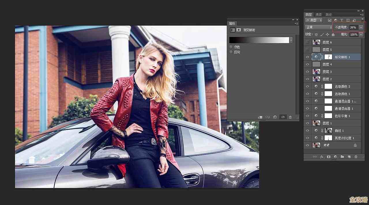Enable the 仿色 dither checkbox
The image size is (369, 205).
point(231,47)
